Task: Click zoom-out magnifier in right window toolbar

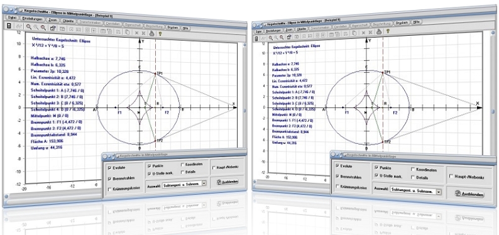Action: pos(282,37)
